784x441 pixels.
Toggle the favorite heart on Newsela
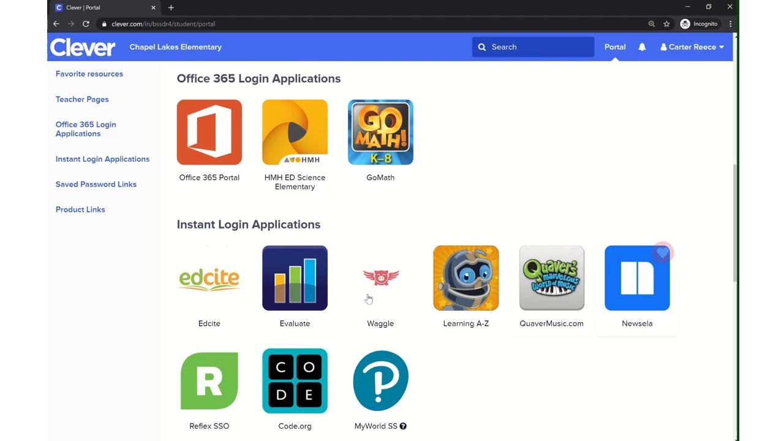coord(662,252)
